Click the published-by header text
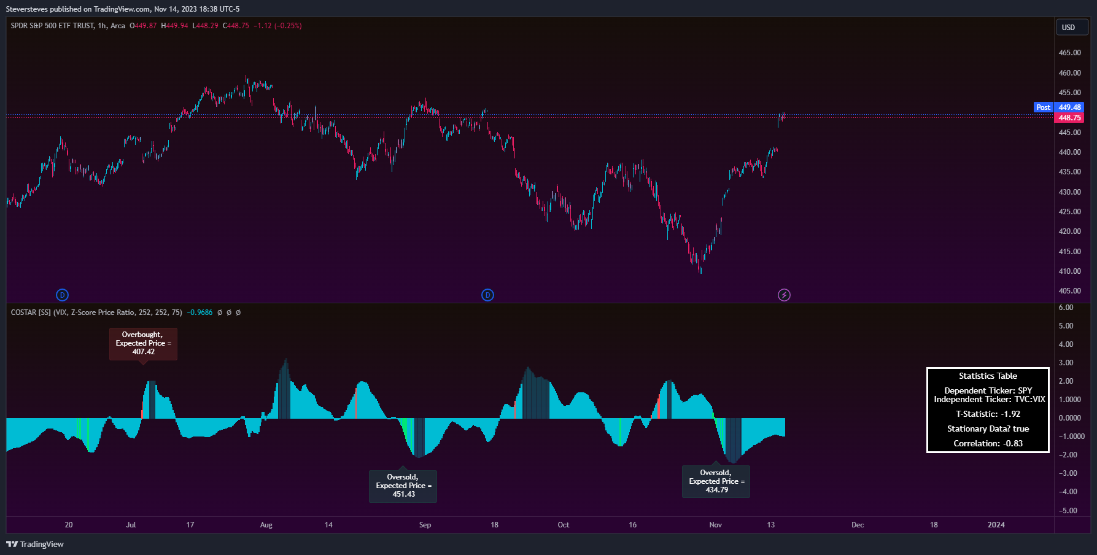The image size is (1097, 555). pos(123,9)
